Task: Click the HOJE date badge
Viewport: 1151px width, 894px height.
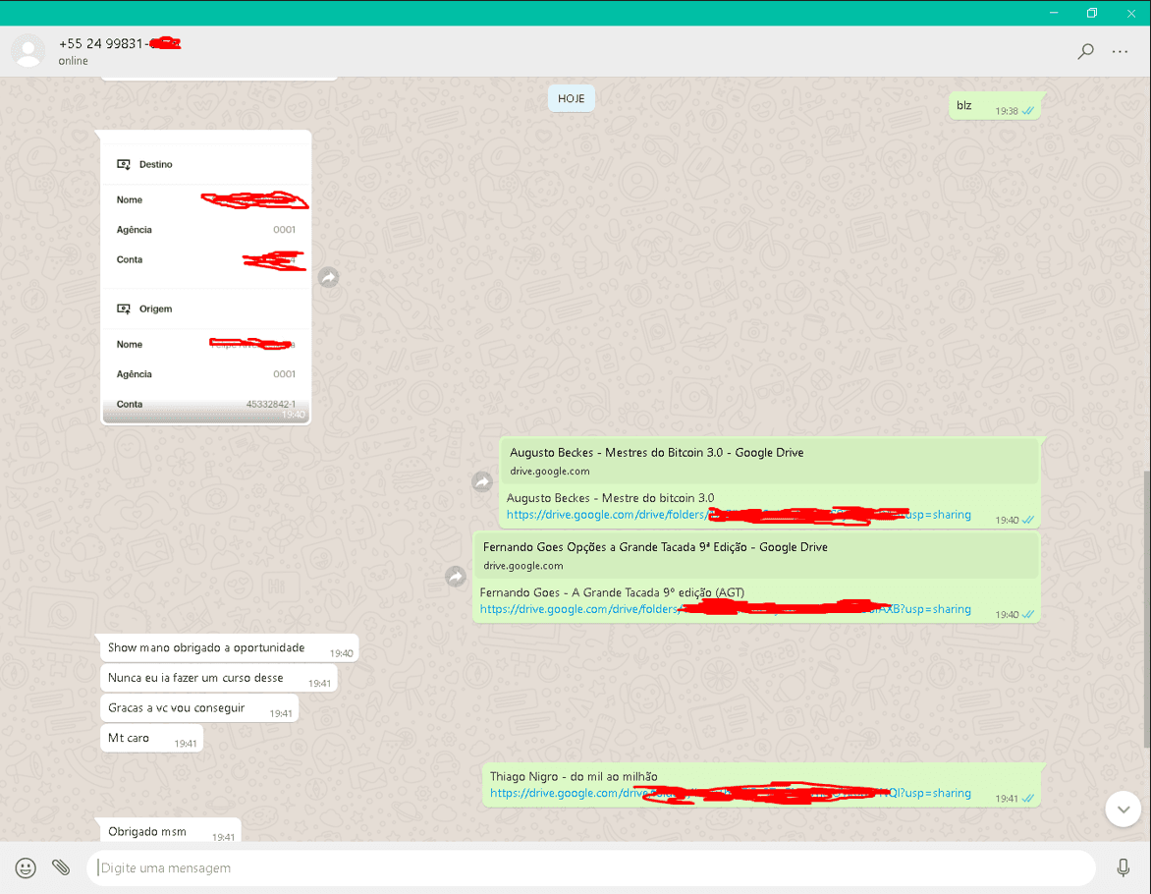Action: (x=572, y=98)
